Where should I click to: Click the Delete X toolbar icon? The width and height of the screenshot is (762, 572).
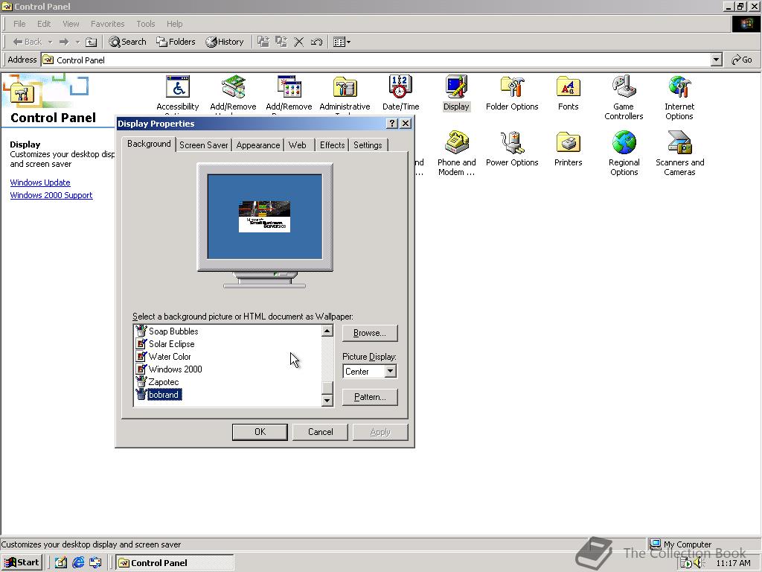tap(299, 42)
